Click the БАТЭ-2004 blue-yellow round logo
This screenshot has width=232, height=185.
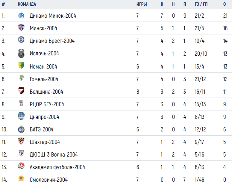(x=21, y=129)
